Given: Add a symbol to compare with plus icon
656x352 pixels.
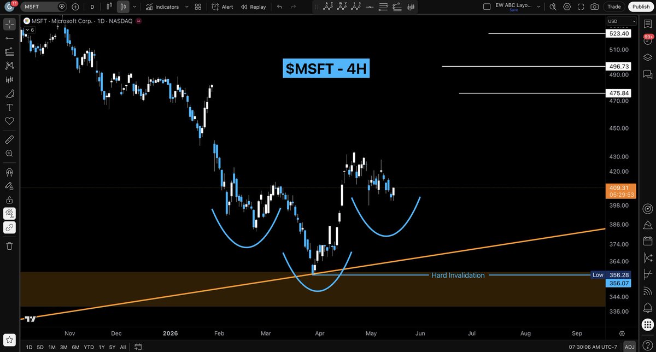Looking at the screenshot, I should tap(75, 7).
